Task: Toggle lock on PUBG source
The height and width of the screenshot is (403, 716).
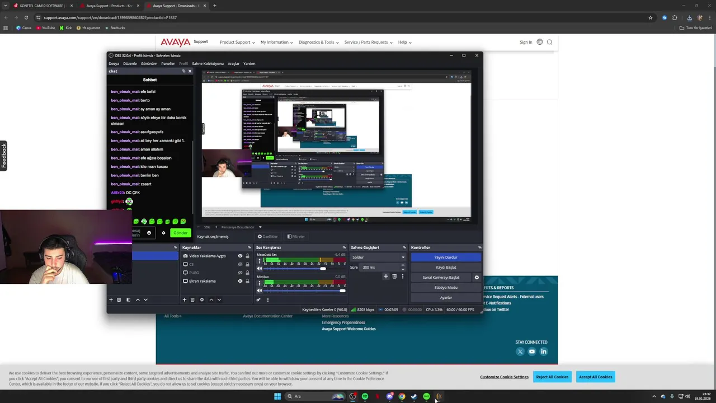Action: pos(247,273)
